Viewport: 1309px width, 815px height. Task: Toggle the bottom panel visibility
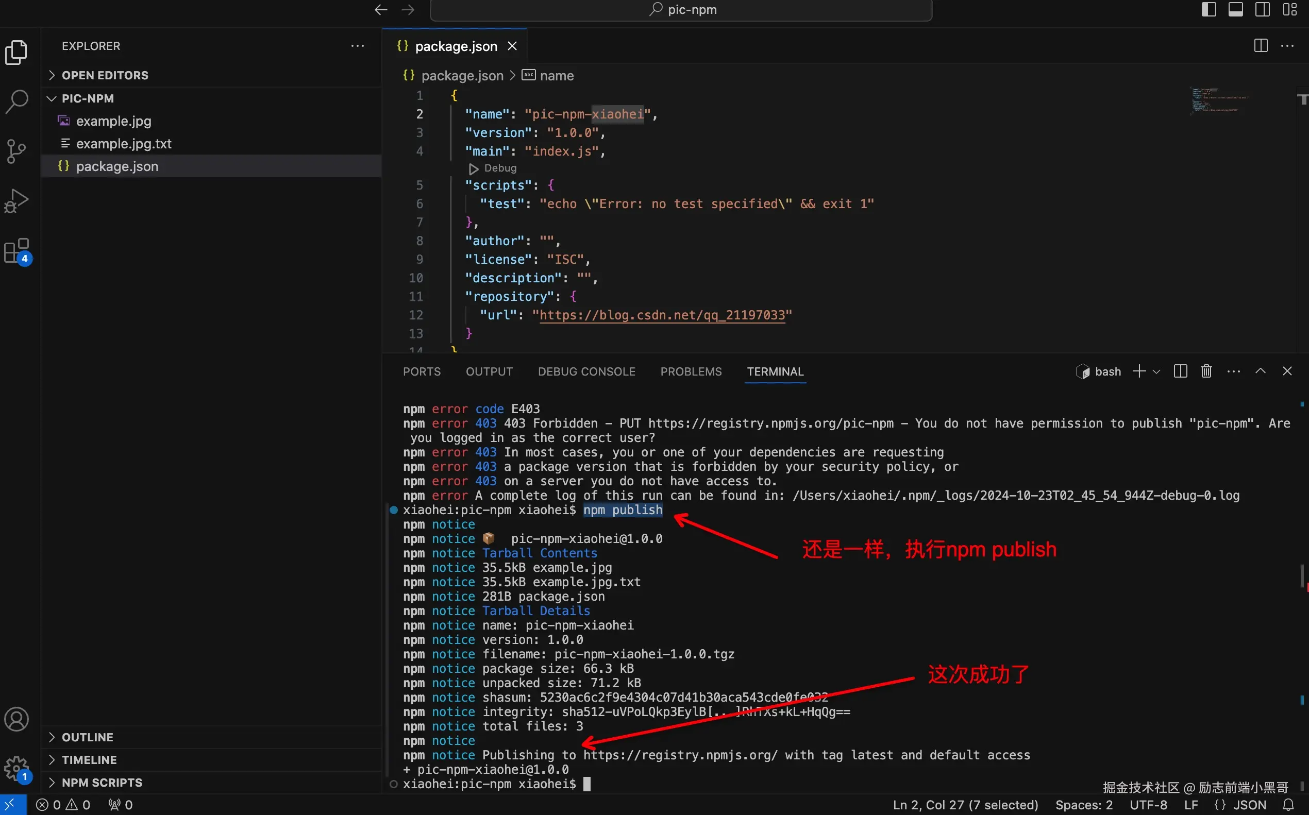click(x=1236, y=10)
